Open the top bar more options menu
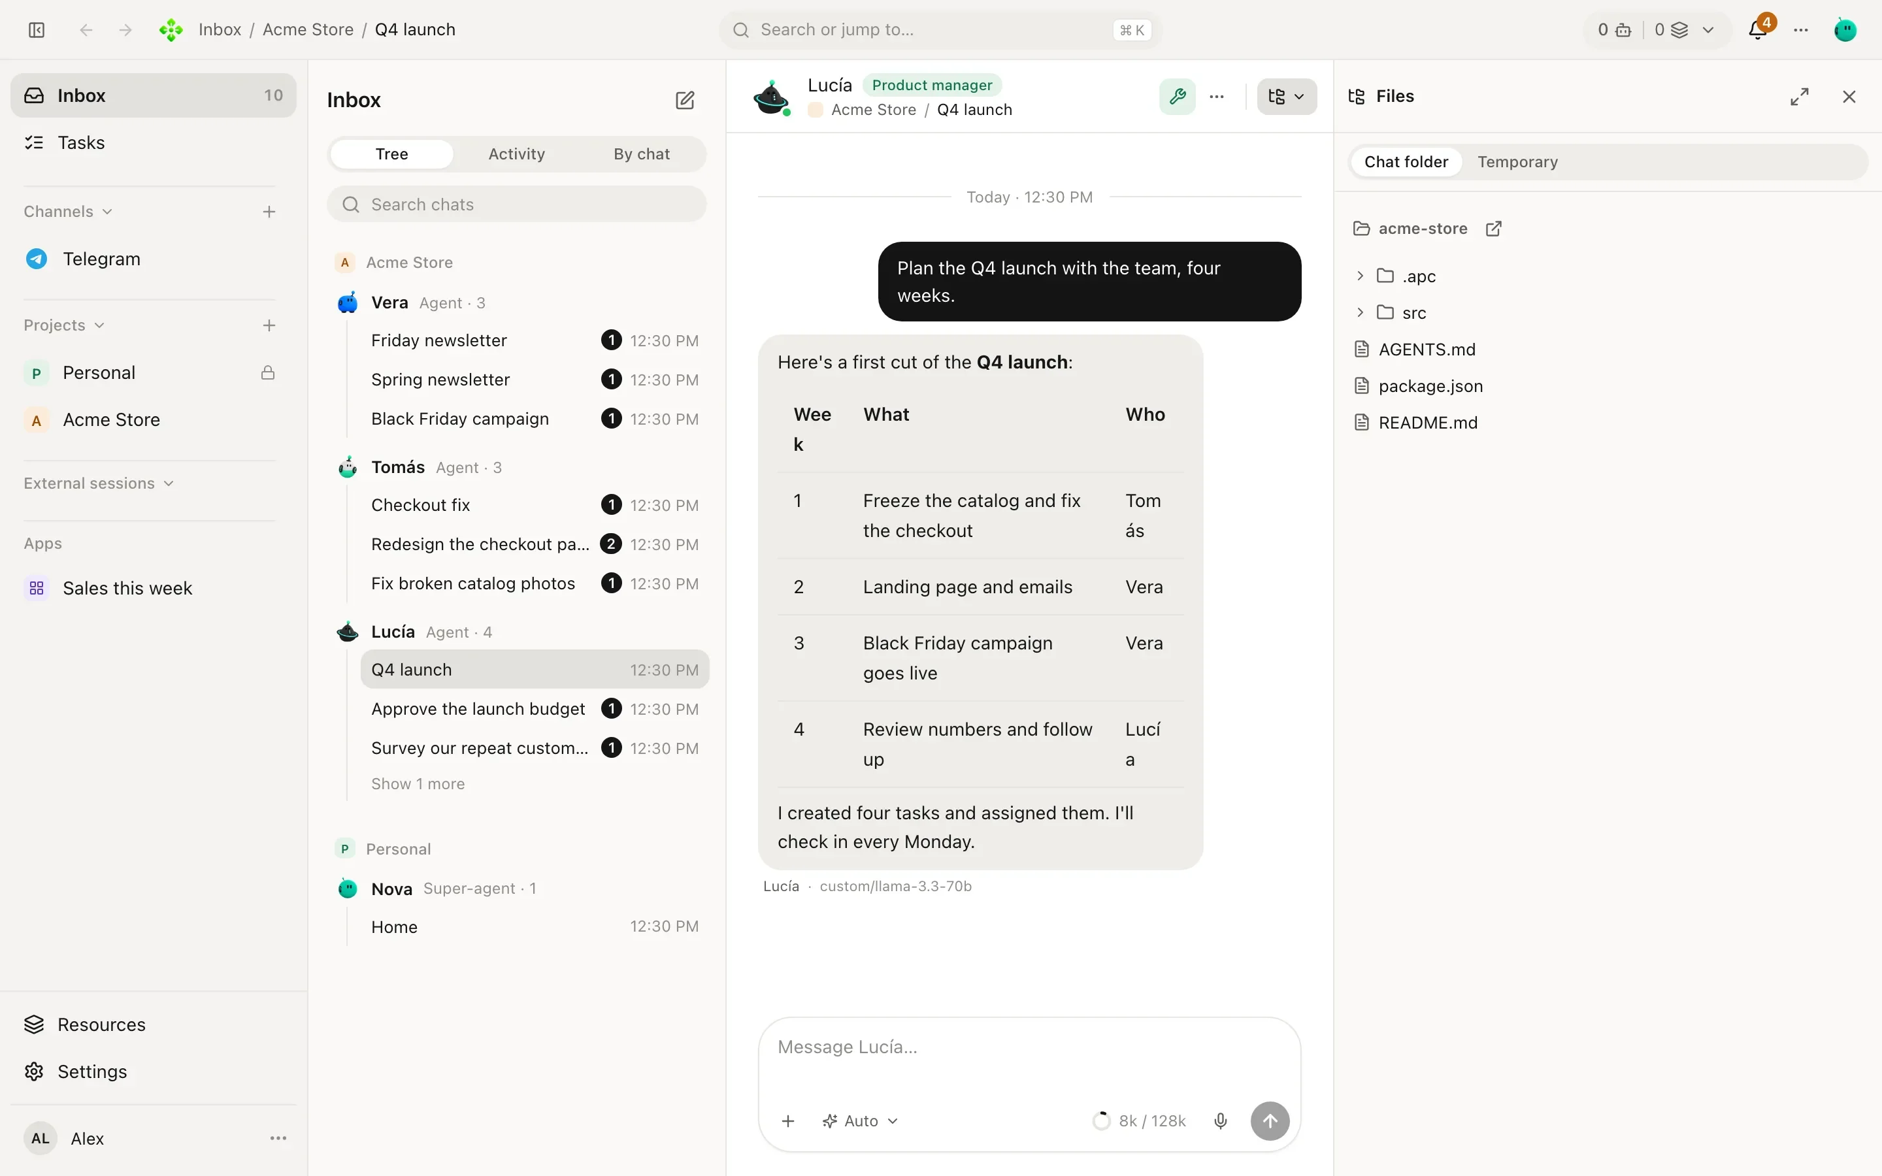The width and height of the screenshot is (1882, 1176). (x=1801, y=29)
